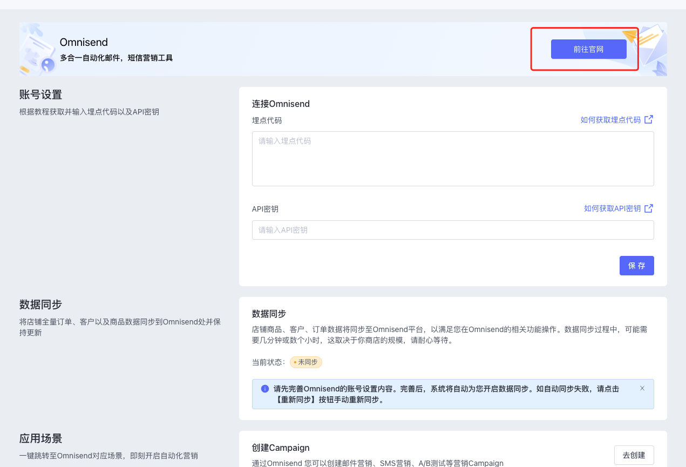Click the 根据教程获取并输入埋点代码以及API密钥 description
686x467 pixels.
click(89, 112)
